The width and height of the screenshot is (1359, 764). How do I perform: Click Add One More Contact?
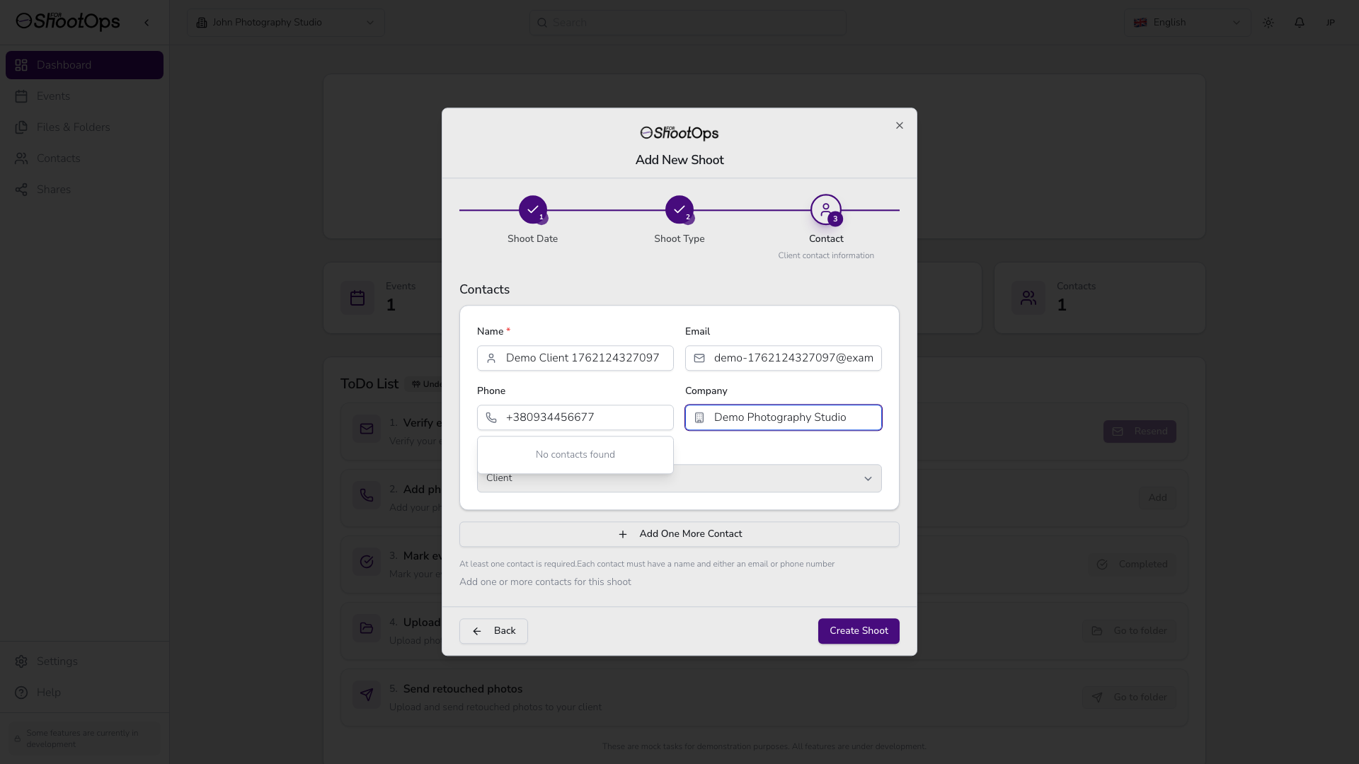[679, 534]
